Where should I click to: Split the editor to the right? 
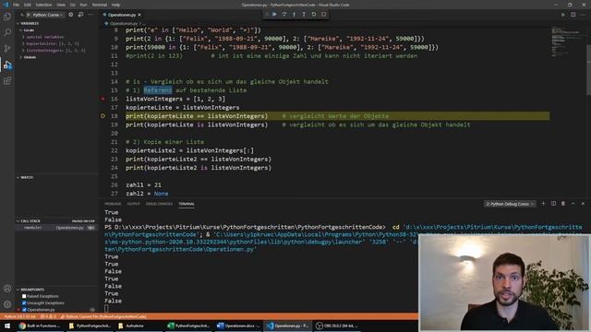click(573, 15)
